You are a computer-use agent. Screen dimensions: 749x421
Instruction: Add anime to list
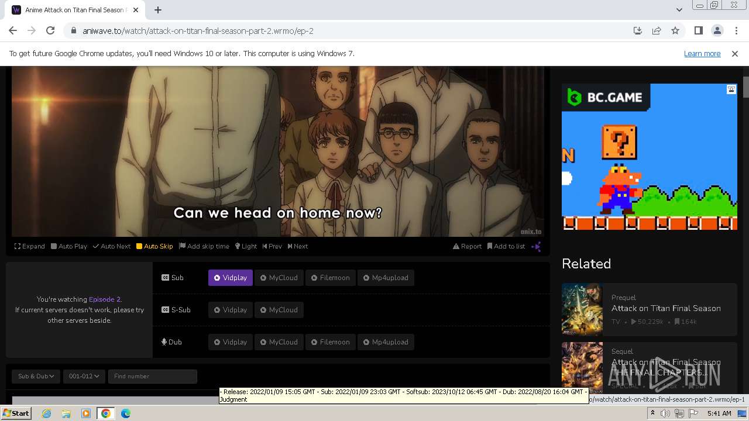506,246
